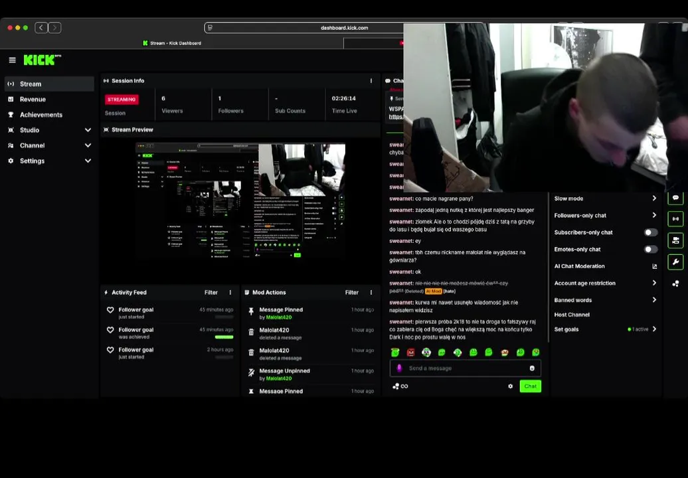This screenshot has height=478, width=688.
Task: Open Revenue in the left sidebar
Action: pos(49,100)
